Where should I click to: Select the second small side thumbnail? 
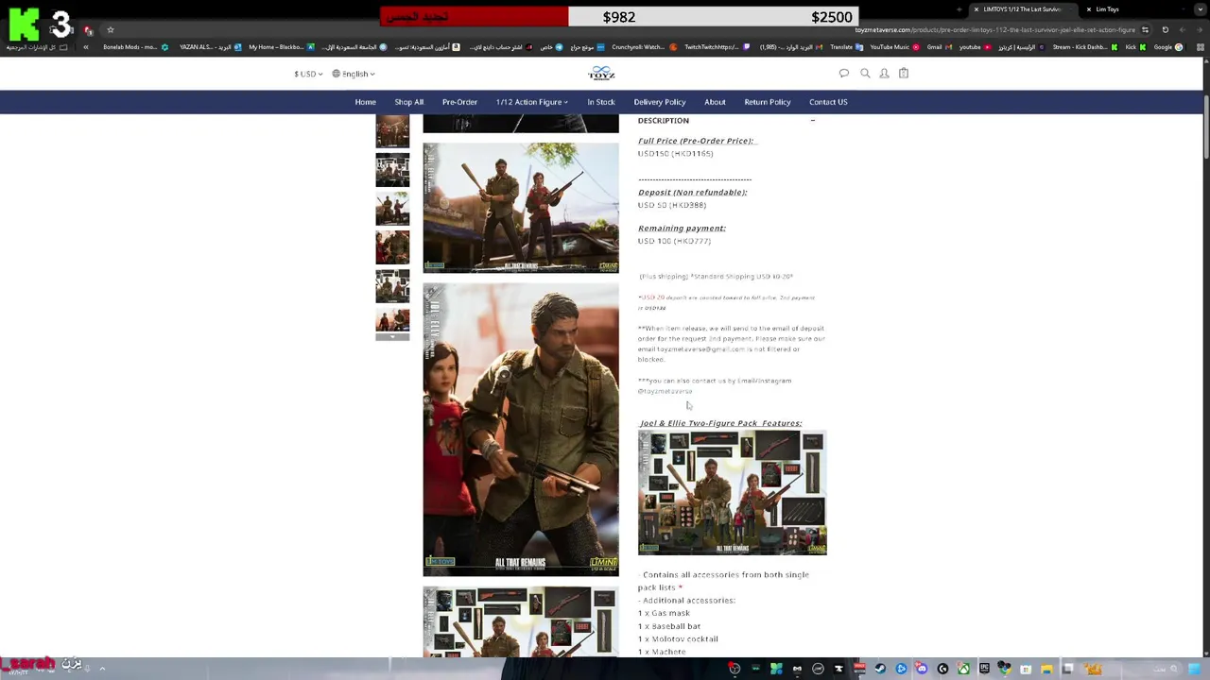tap(392, 170)
